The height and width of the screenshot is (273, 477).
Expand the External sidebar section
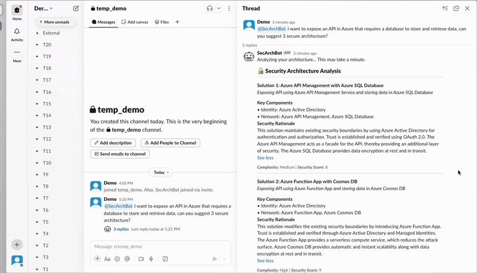click(x=37, y=33)
